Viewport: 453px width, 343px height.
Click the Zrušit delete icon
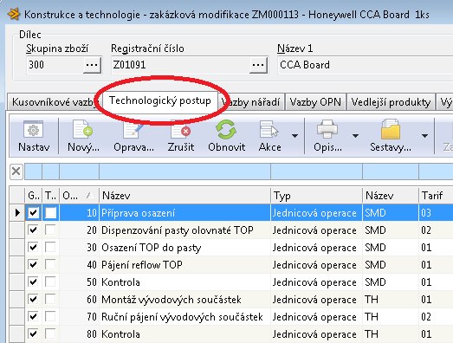(181, 130)
